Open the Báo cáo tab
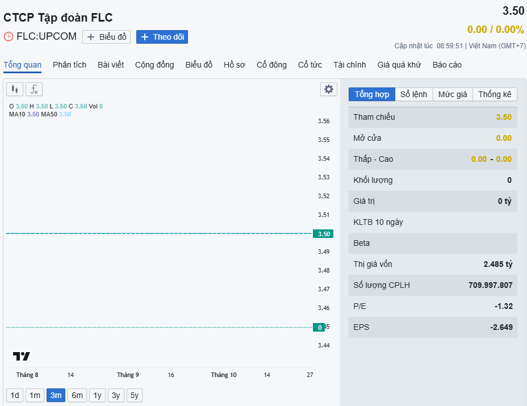527x406 pixels. pyautogui.click(x=447, y=65)
